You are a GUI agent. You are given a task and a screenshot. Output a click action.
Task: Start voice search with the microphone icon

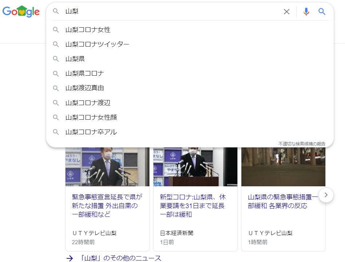click(x=306, y=11)
